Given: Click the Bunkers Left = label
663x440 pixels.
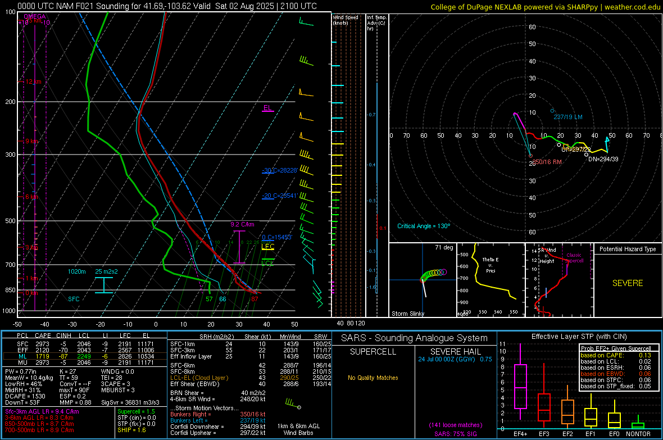Looking at the screenshot, I should click(x=189, y=420).
